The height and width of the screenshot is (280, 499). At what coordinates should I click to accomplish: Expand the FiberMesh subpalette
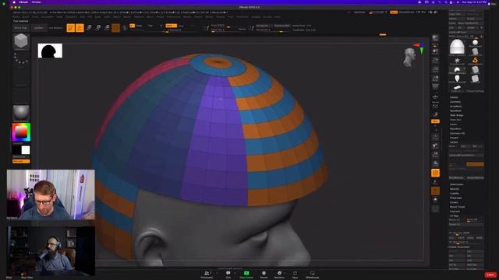[x=455, y=129]
